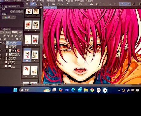This screenshot has width=141, height=116.
Task: Click the highlighted Clip Studio launcher icon
Action: [33, 4]
